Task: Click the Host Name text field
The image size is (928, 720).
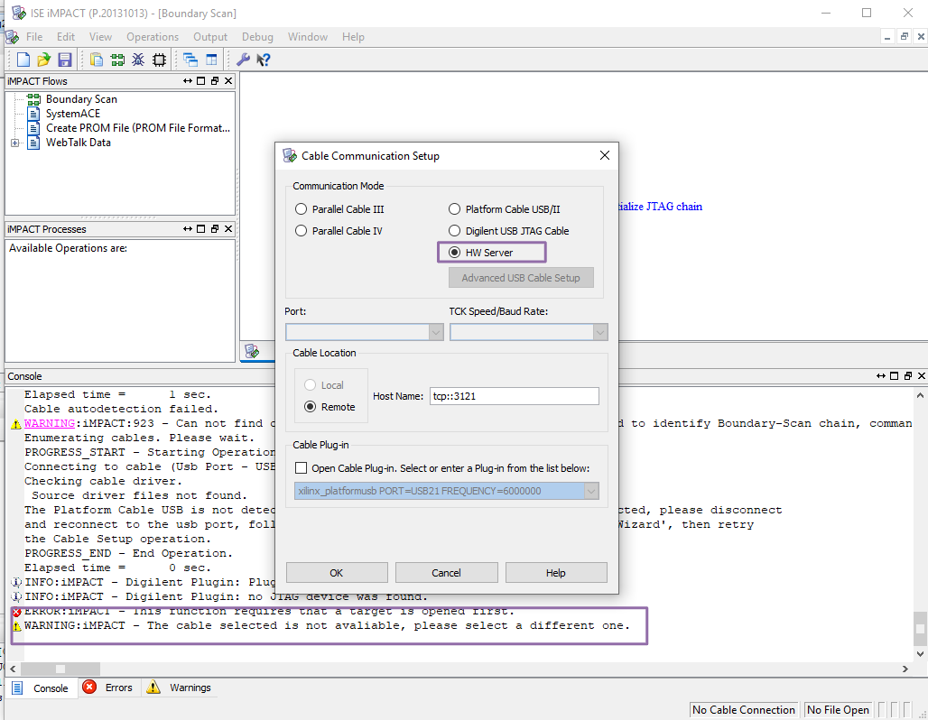Action: (513, 396)
